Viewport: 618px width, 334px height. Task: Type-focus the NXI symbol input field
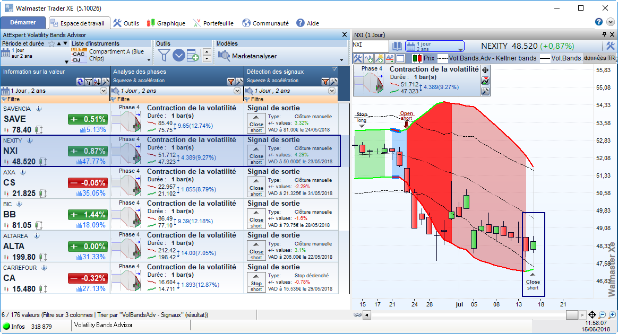point(370,46)
